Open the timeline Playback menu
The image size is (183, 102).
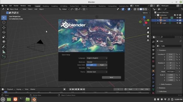[x=11, y=89]
